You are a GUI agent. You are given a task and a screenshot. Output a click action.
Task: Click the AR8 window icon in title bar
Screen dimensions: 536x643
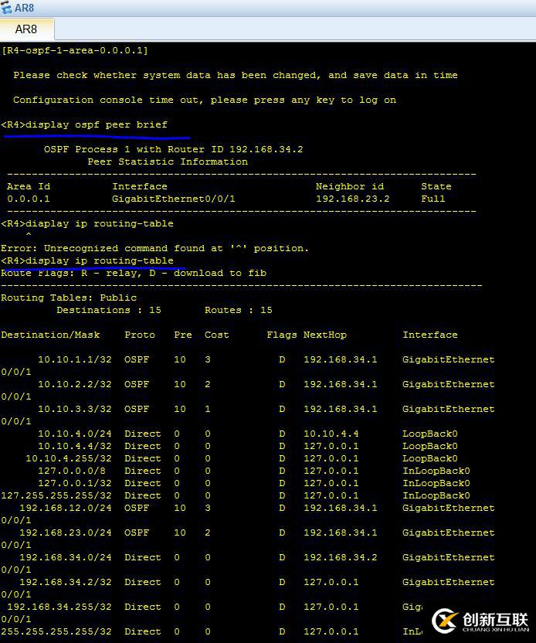click(6, 8)
